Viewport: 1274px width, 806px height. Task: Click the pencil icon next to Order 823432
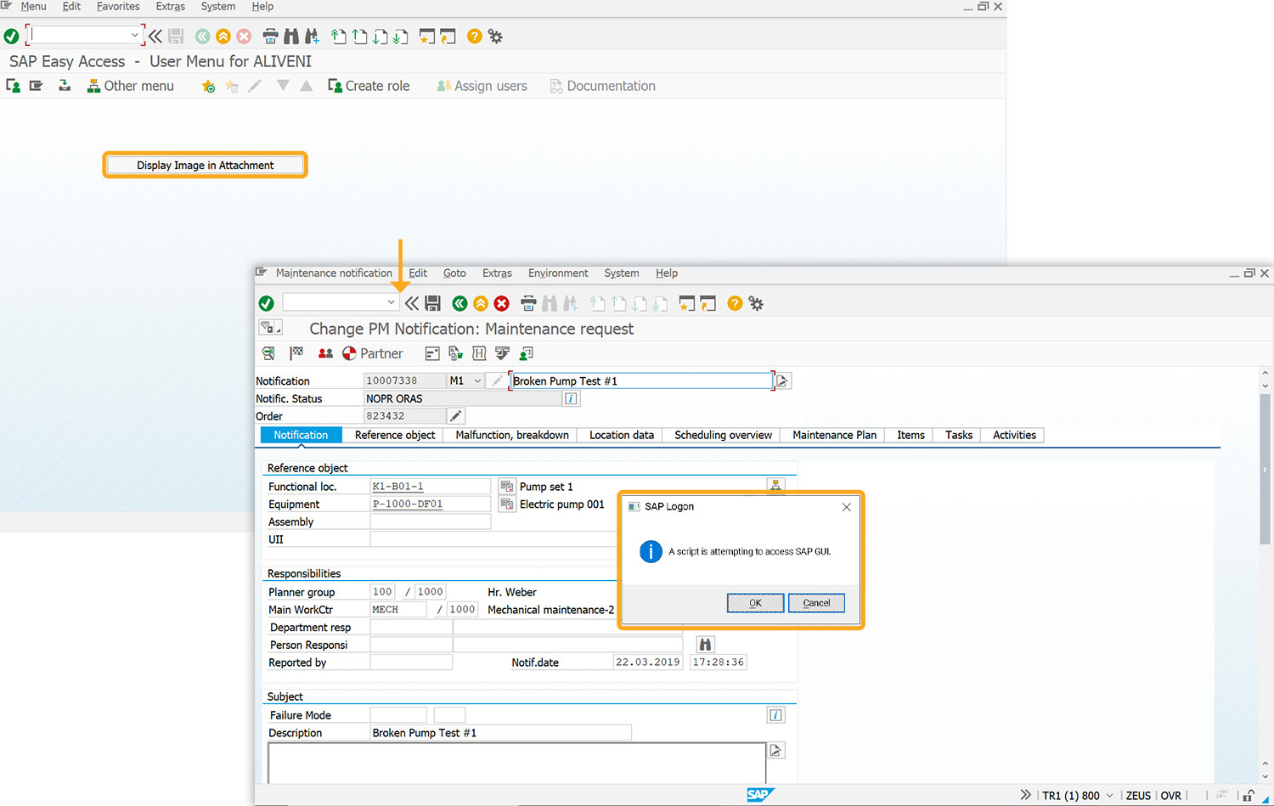click(x=456, y=415)
